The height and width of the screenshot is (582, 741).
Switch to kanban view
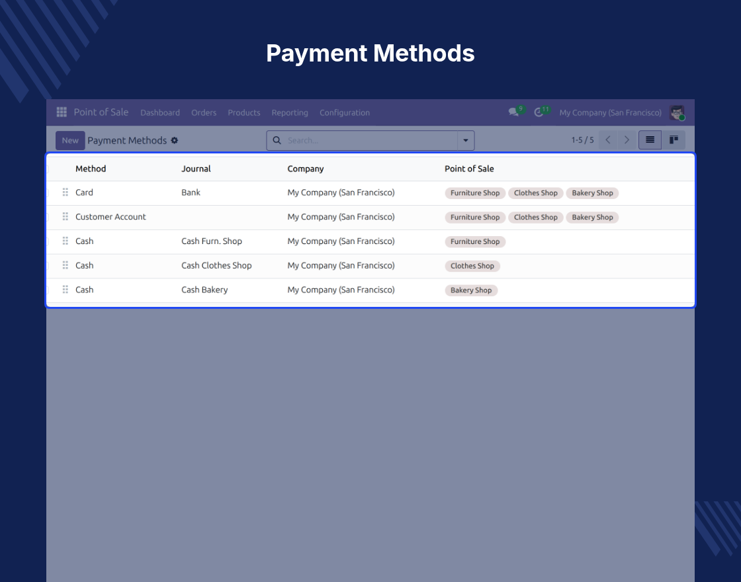coord(674,140)
